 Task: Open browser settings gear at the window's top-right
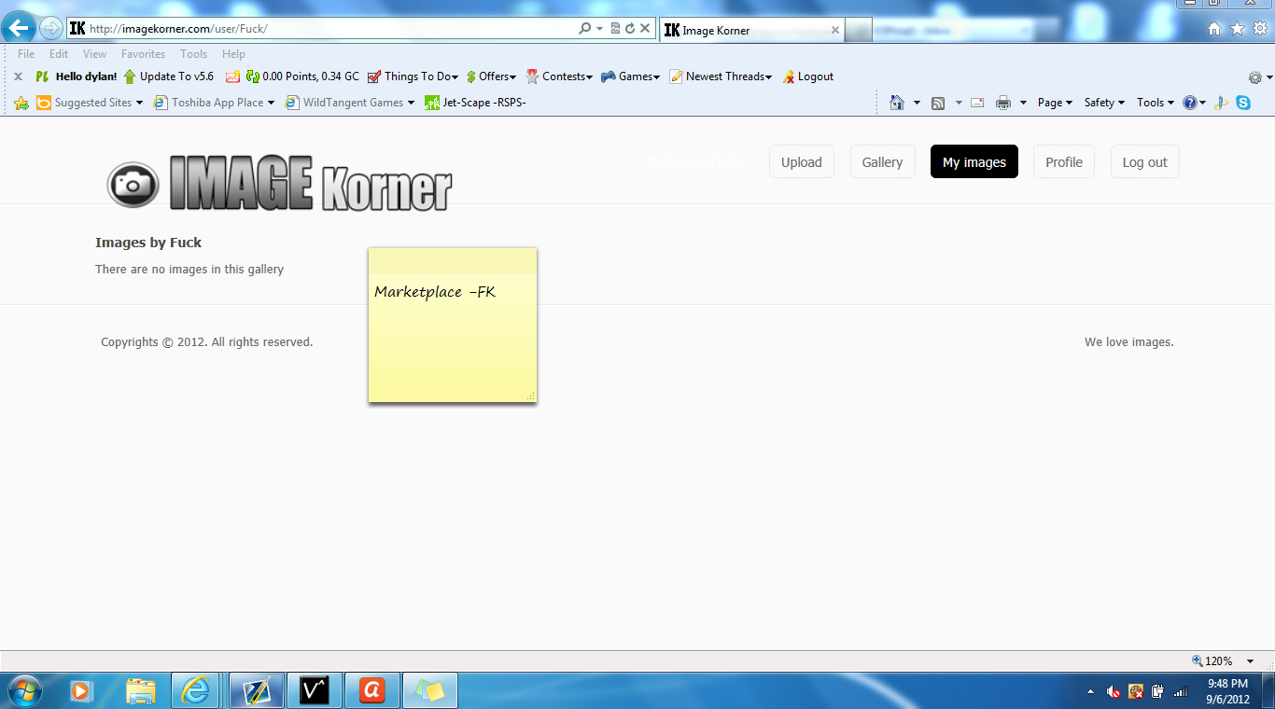pyautogui.click(x=1260, y=29)
